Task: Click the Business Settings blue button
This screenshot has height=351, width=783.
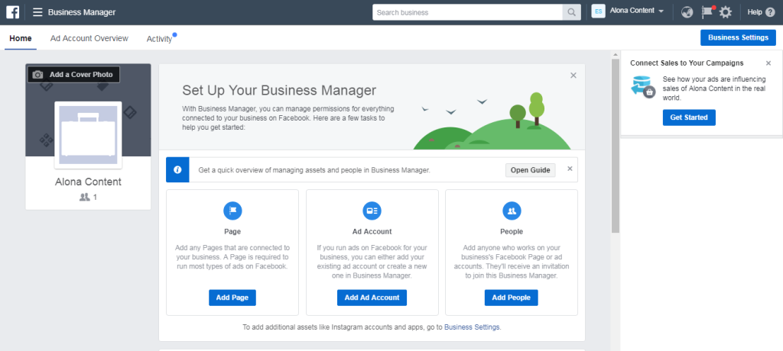Action: click(x=738, y=37)
